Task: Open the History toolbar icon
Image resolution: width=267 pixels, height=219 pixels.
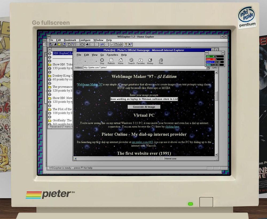Action: click(x=150, y=61)
